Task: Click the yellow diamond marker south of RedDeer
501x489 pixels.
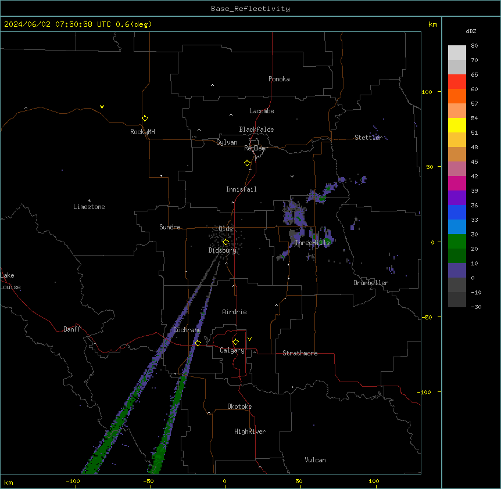Action: pyautogui.click(x=248, y=163)
